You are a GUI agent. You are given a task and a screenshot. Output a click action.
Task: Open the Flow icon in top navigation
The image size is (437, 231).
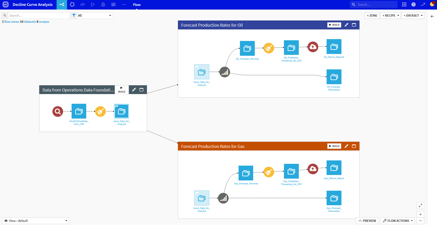click(62, 5)
